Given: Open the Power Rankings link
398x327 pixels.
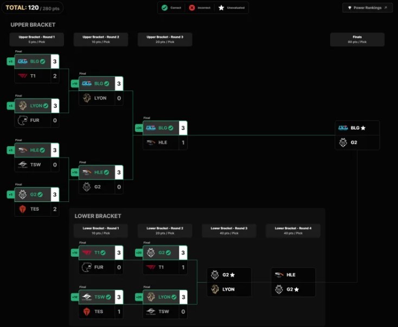Looking at the screenshot, I should tap(367, 8).
